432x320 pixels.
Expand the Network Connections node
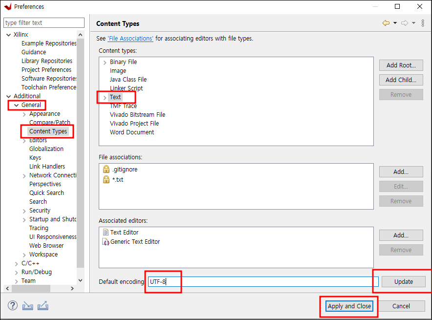click(24, 176)
